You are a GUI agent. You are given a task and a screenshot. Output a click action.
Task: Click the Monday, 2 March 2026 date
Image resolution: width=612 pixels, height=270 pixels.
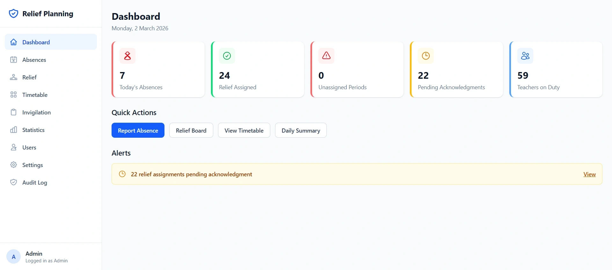click(140, 28)
